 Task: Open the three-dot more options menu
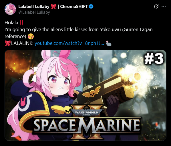(164, 7)
